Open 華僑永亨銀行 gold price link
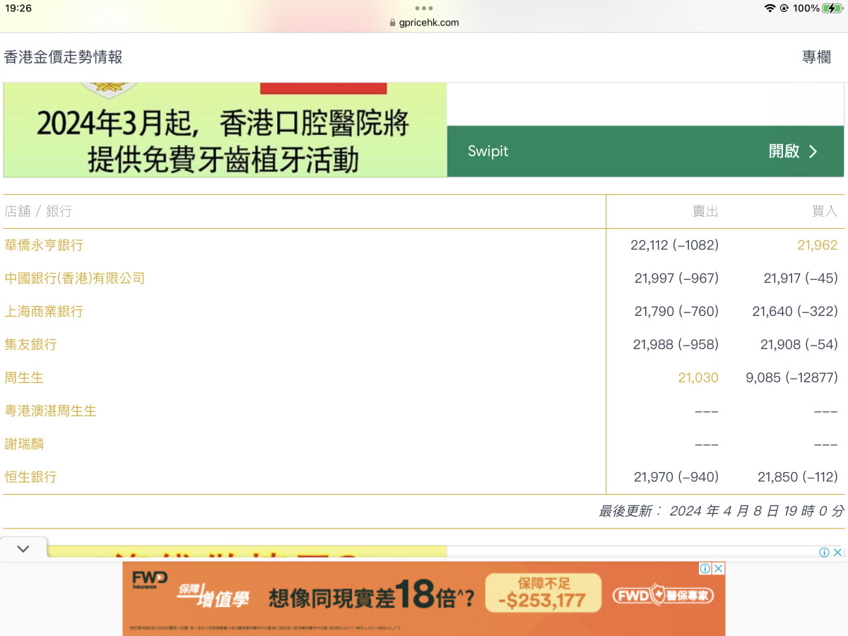 point(44,245)
